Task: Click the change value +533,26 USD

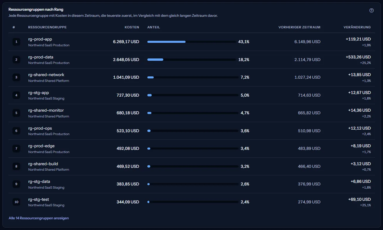Action: [x=358, y=57]
